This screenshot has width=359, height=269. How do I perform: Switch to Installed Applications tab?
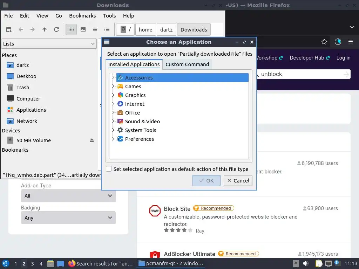134,64
